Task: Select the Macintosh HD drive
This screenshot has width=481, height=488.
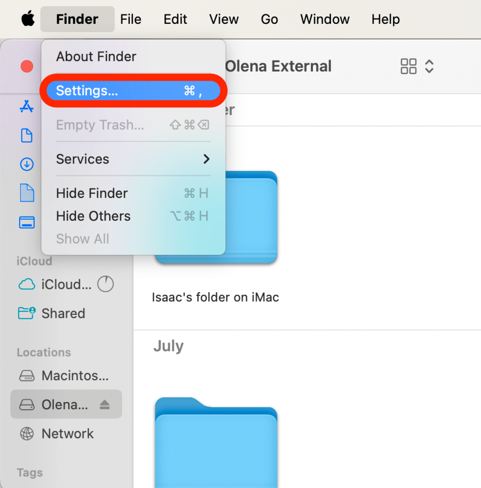Action: [75, 376]
